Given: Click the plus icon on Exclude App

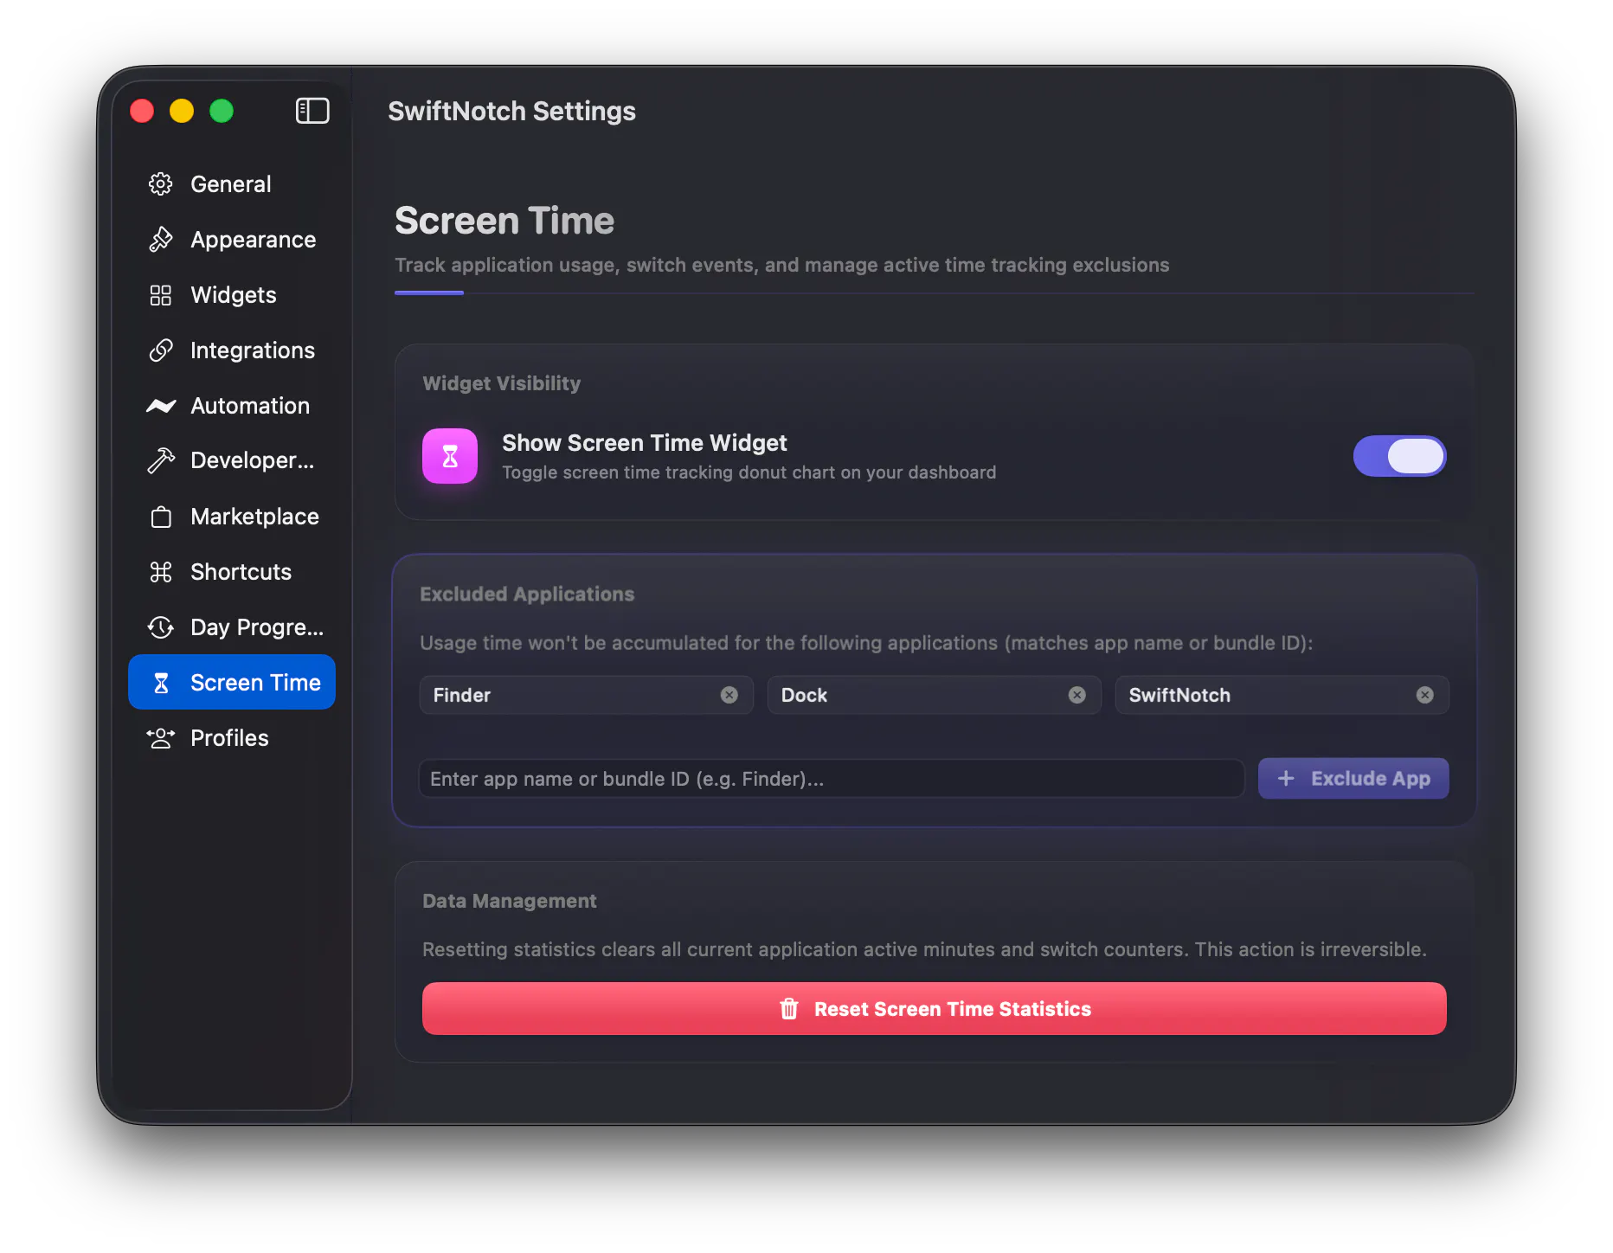Looking at the screenshot, I should pyautogui.click(x=1286, y=779).
